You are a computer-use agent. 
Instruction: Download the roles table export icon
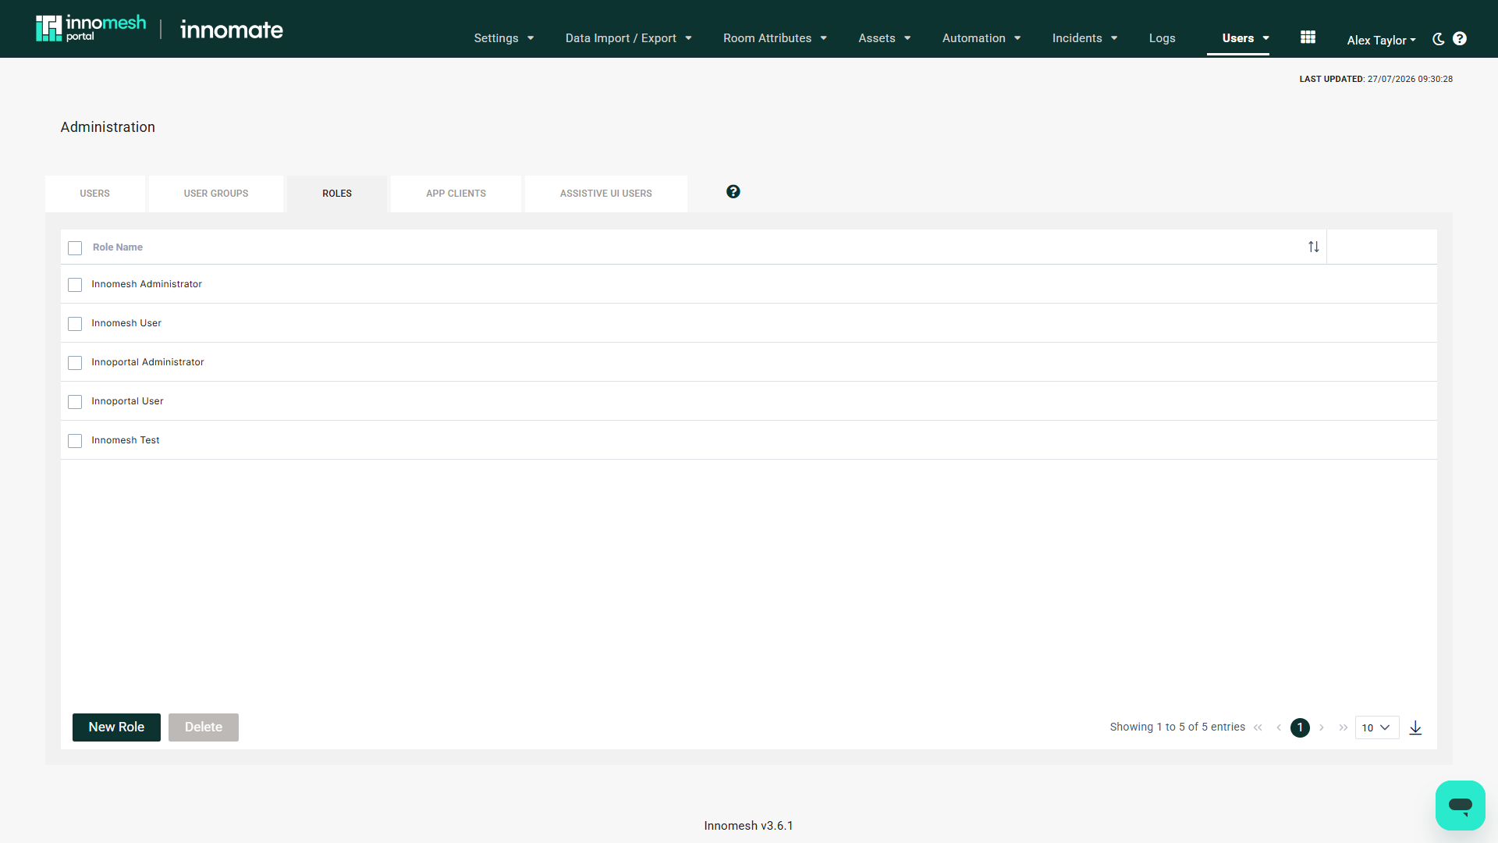(x=1415, y=727)
